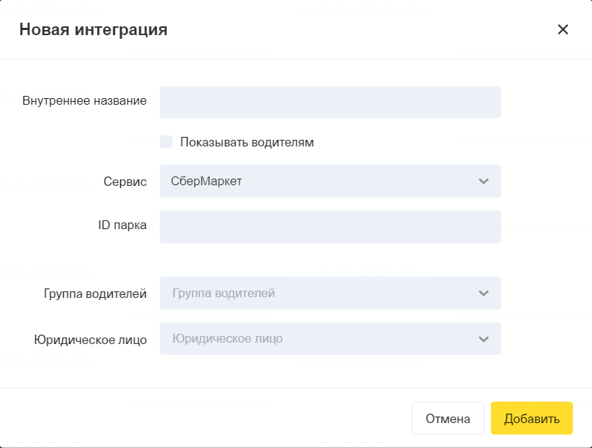Click the chevron arrow in Юридическое лицо field
This screenshot has width=592, height=448.
[x=483, y=339]
